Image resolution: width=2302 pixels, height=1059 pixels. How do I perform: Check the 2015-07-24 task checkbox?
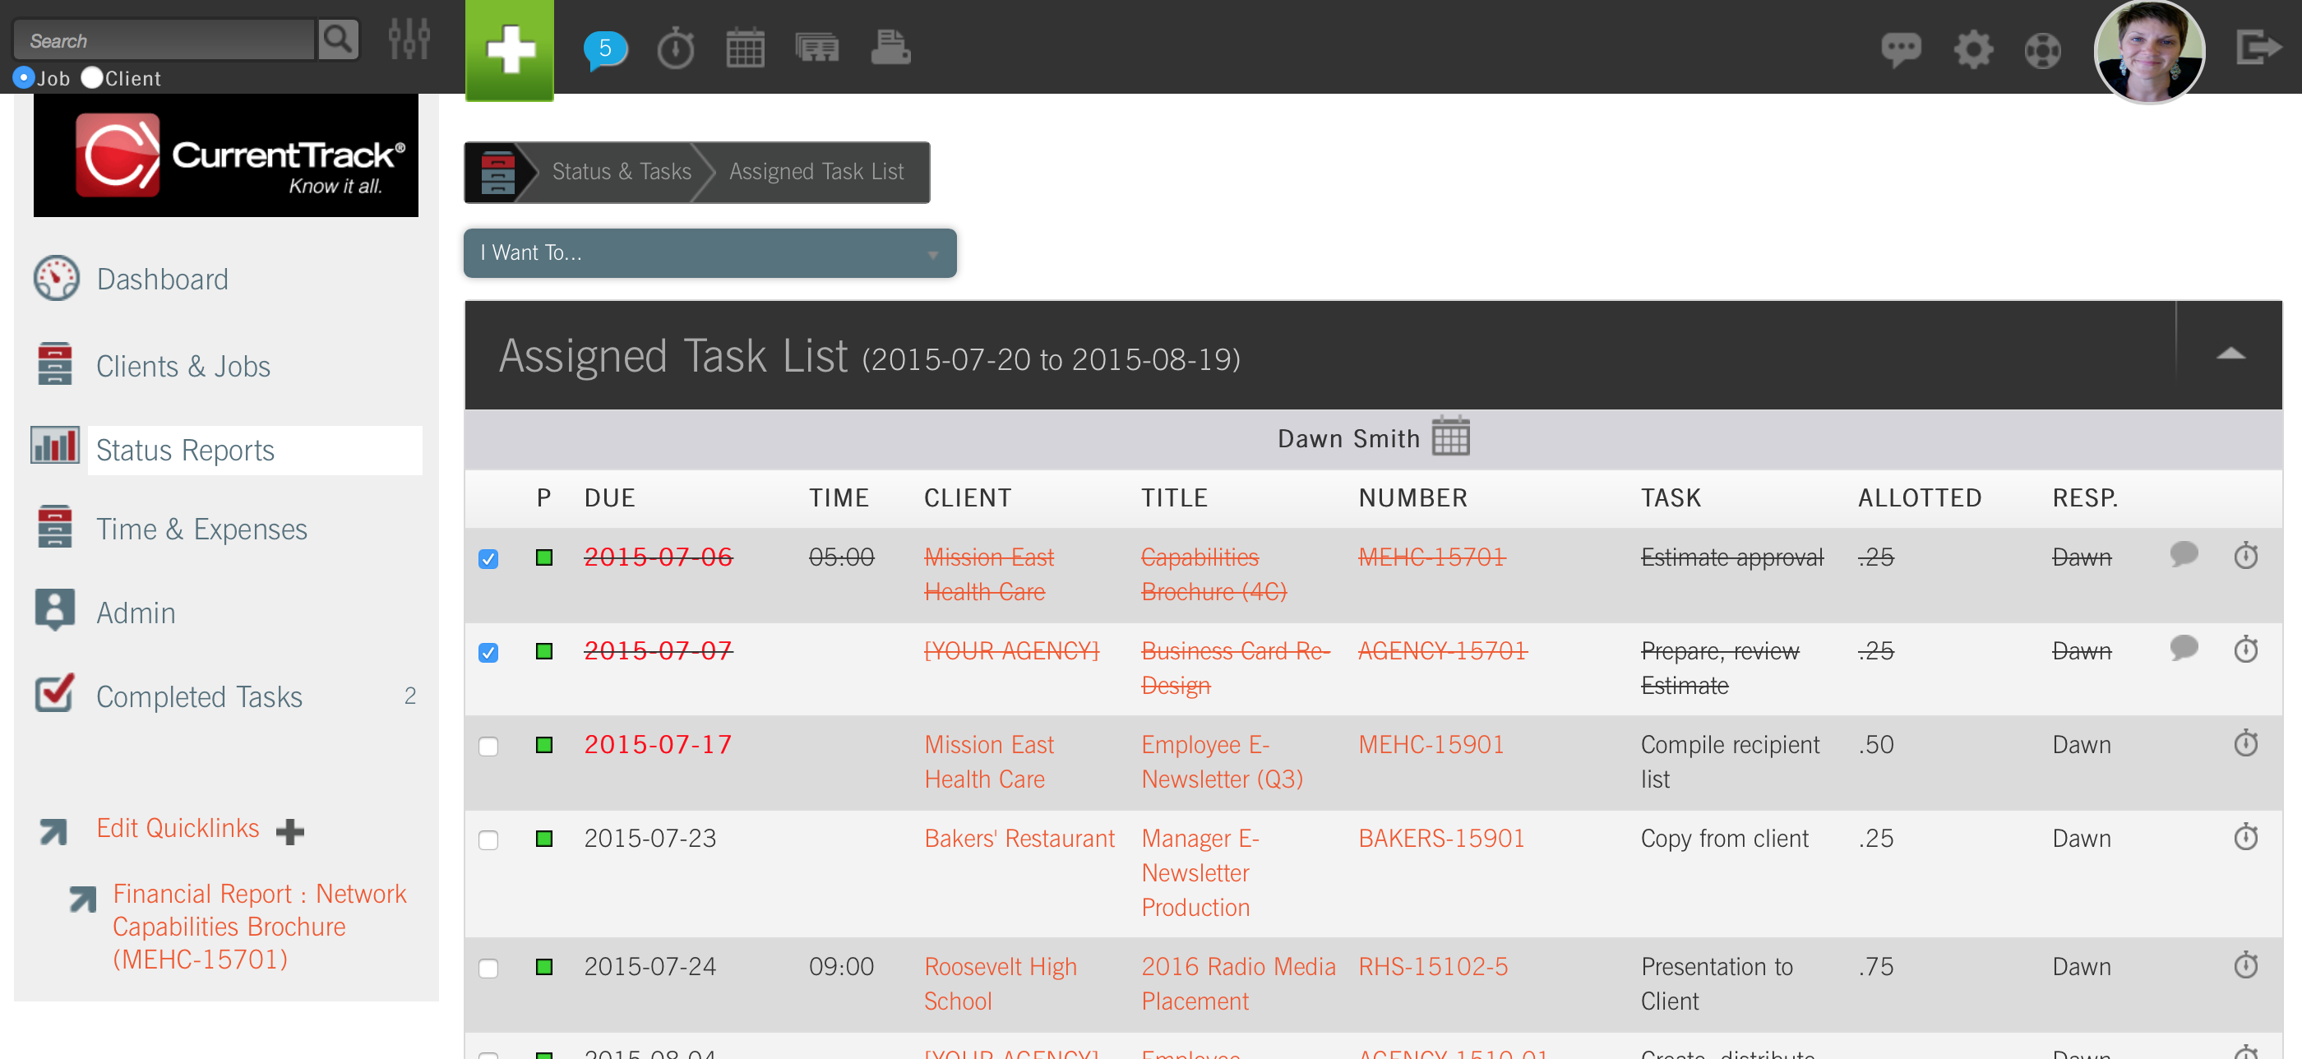click(488, 969)
